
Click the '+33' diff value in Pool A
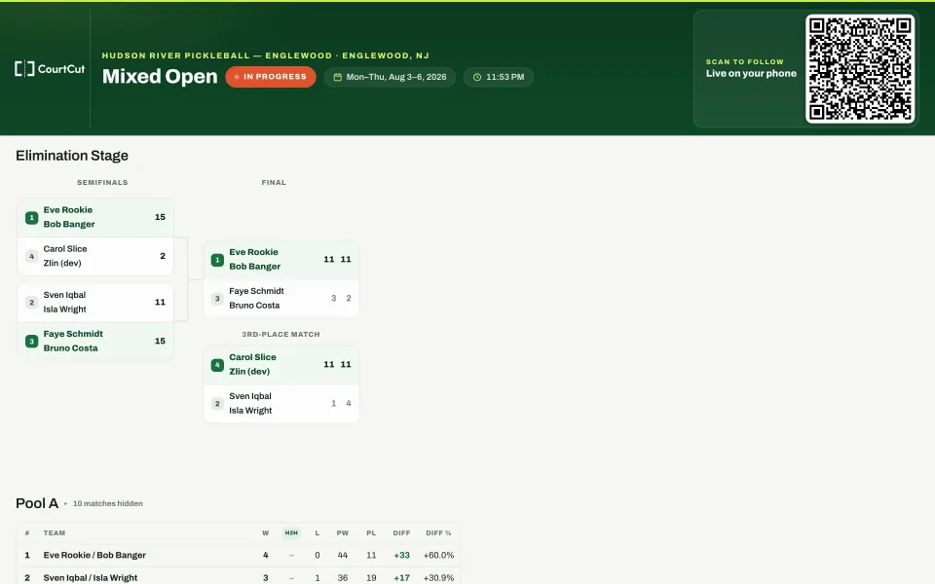tap(402, 555)
